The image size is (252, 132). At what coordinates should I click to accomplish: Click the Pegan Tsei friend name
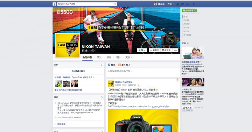[77, 77]
